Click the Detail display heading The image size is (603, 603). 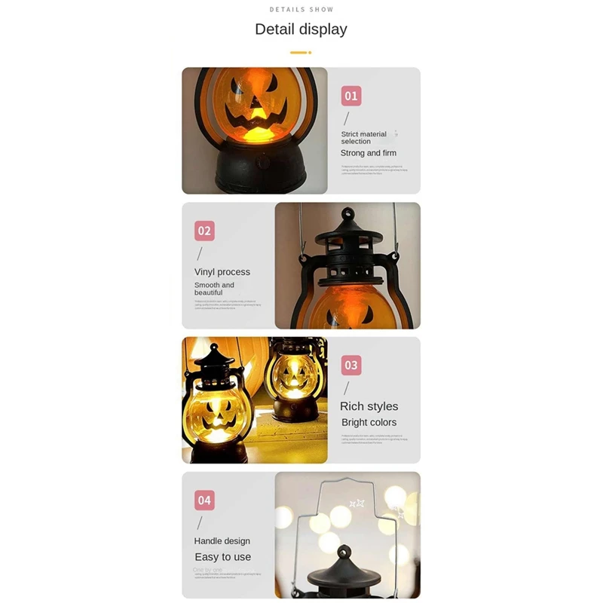pyautogui.click(x=301, y=29)
